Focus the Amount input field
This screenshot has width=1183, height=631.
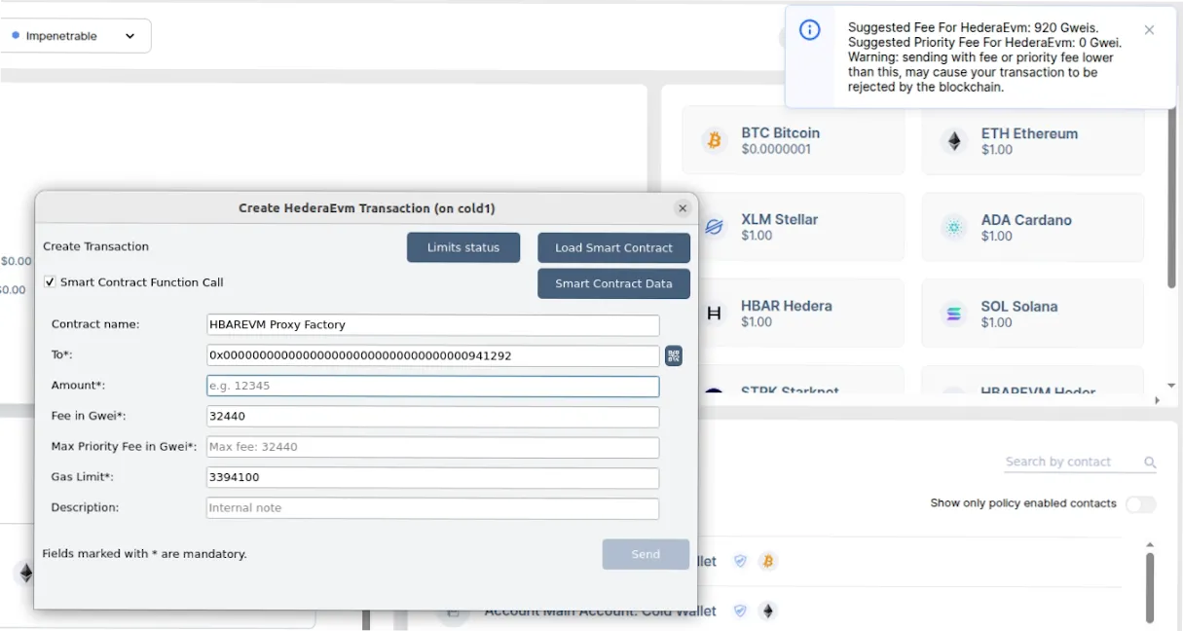[x=433, y=387]
